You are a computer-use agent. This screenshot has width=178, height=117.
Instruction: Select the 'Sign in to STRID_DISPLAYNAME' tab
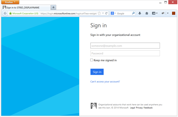click(26, 7)
